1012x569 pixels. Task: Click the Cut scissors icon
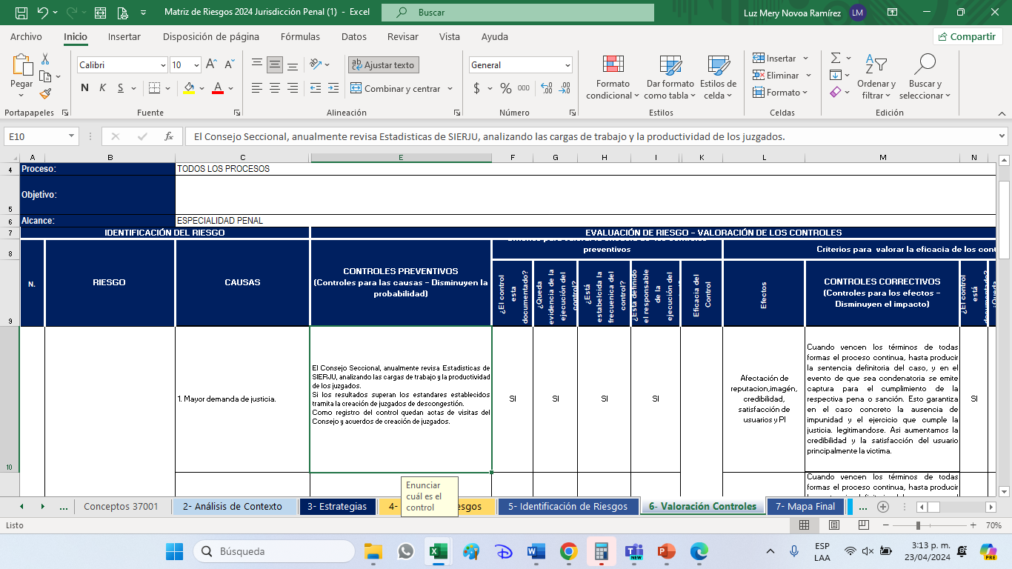click(45, 59)
